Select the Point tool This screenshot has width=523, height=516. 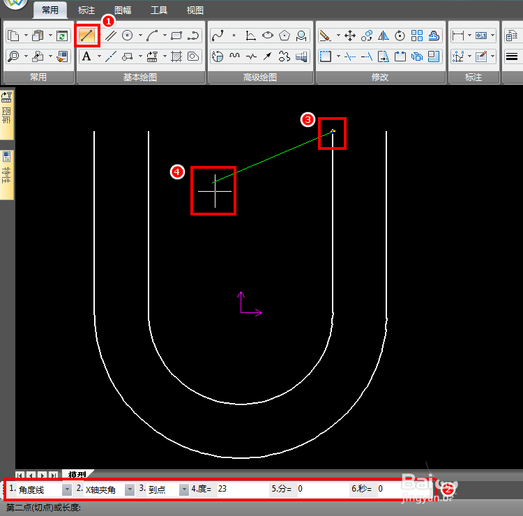coord(234,36)
